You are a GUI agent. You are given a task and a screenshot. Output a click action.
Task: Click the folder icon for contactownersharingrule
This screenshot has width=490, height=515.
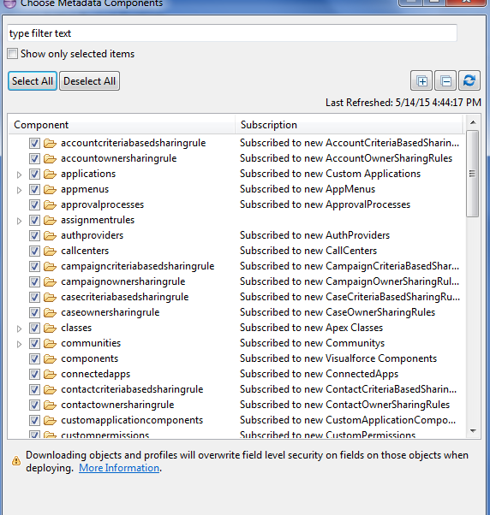[50, 405]
